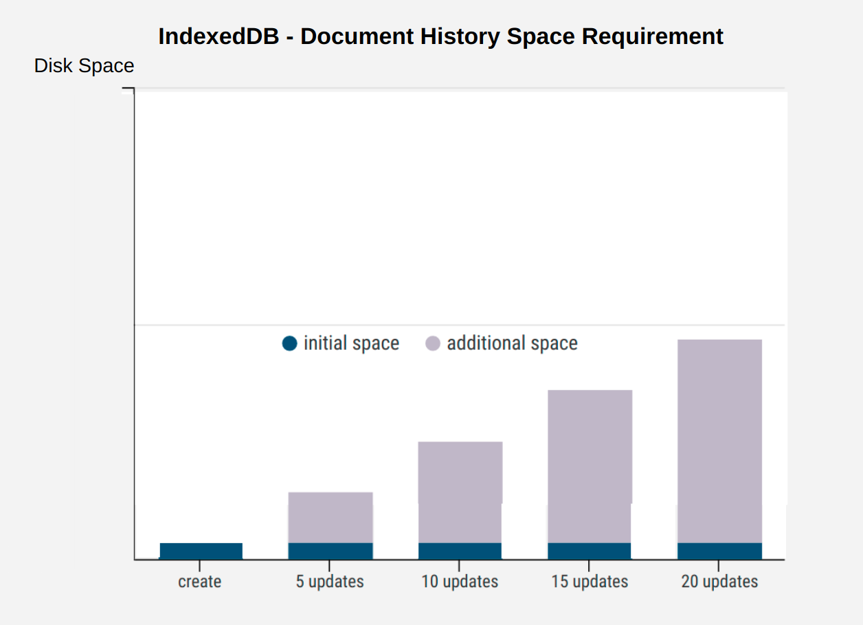This screenshot has height=625, width=863.
Task: Click the blue base segment above '15 updates'
Action: click(x=590, y=551)
